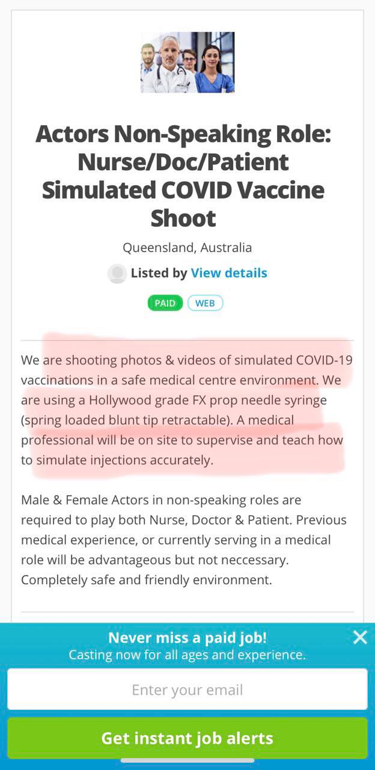This screenshot has height=770, width=375.
Task: Dismiss the job alerts banner with X
Action: [x=360, y=637]
